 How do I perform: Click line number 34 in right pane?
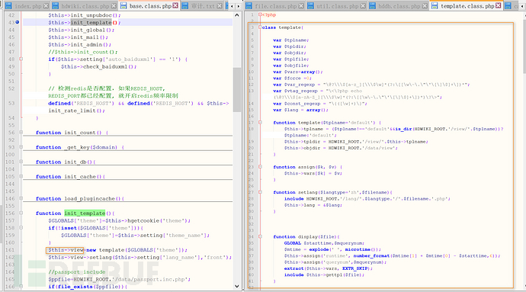252,236
